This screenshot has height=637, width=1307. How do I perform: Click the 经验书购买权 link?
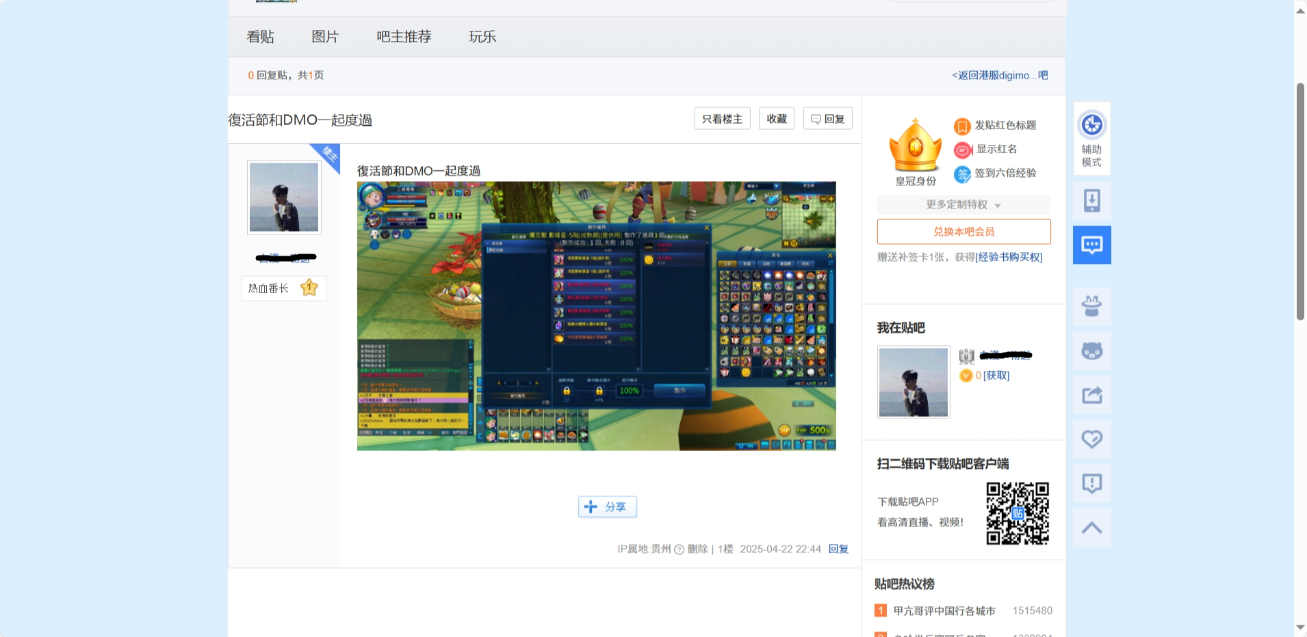point(1009,257)
